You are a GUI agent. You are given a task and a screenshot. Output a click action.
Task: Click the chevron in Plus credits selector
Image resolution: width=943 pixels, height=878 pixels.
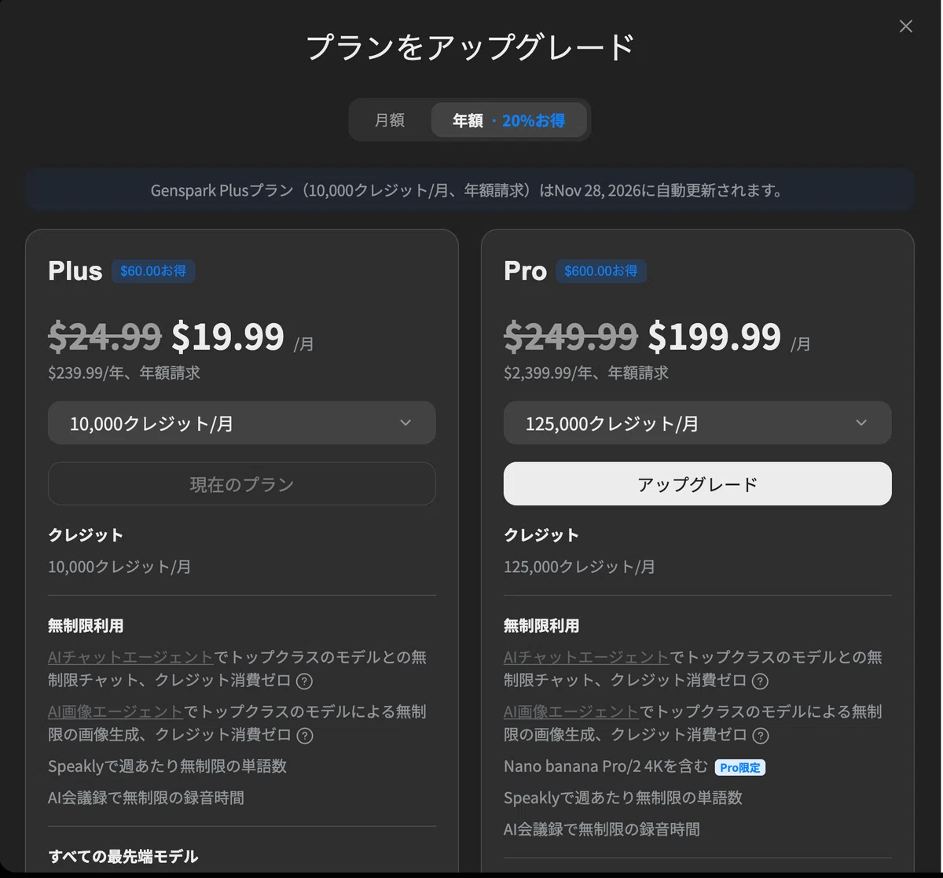pyautogui.click(x=405, y=423)
